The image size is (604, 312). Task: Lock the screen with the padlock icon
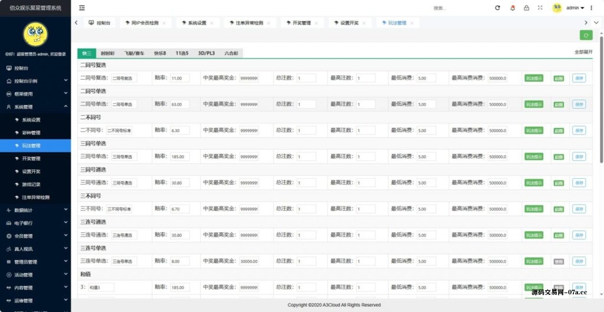pos(526,8)
